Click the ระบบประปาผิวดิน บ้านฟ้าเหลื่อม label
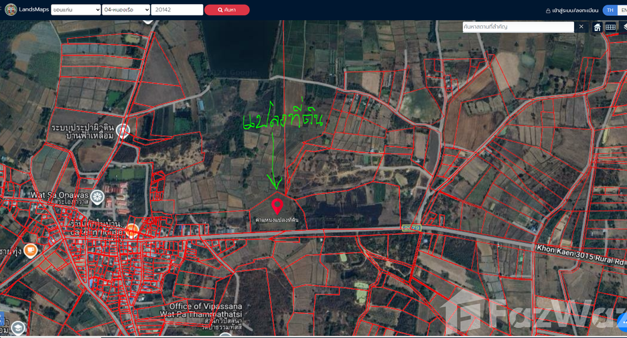 point(82,131)
